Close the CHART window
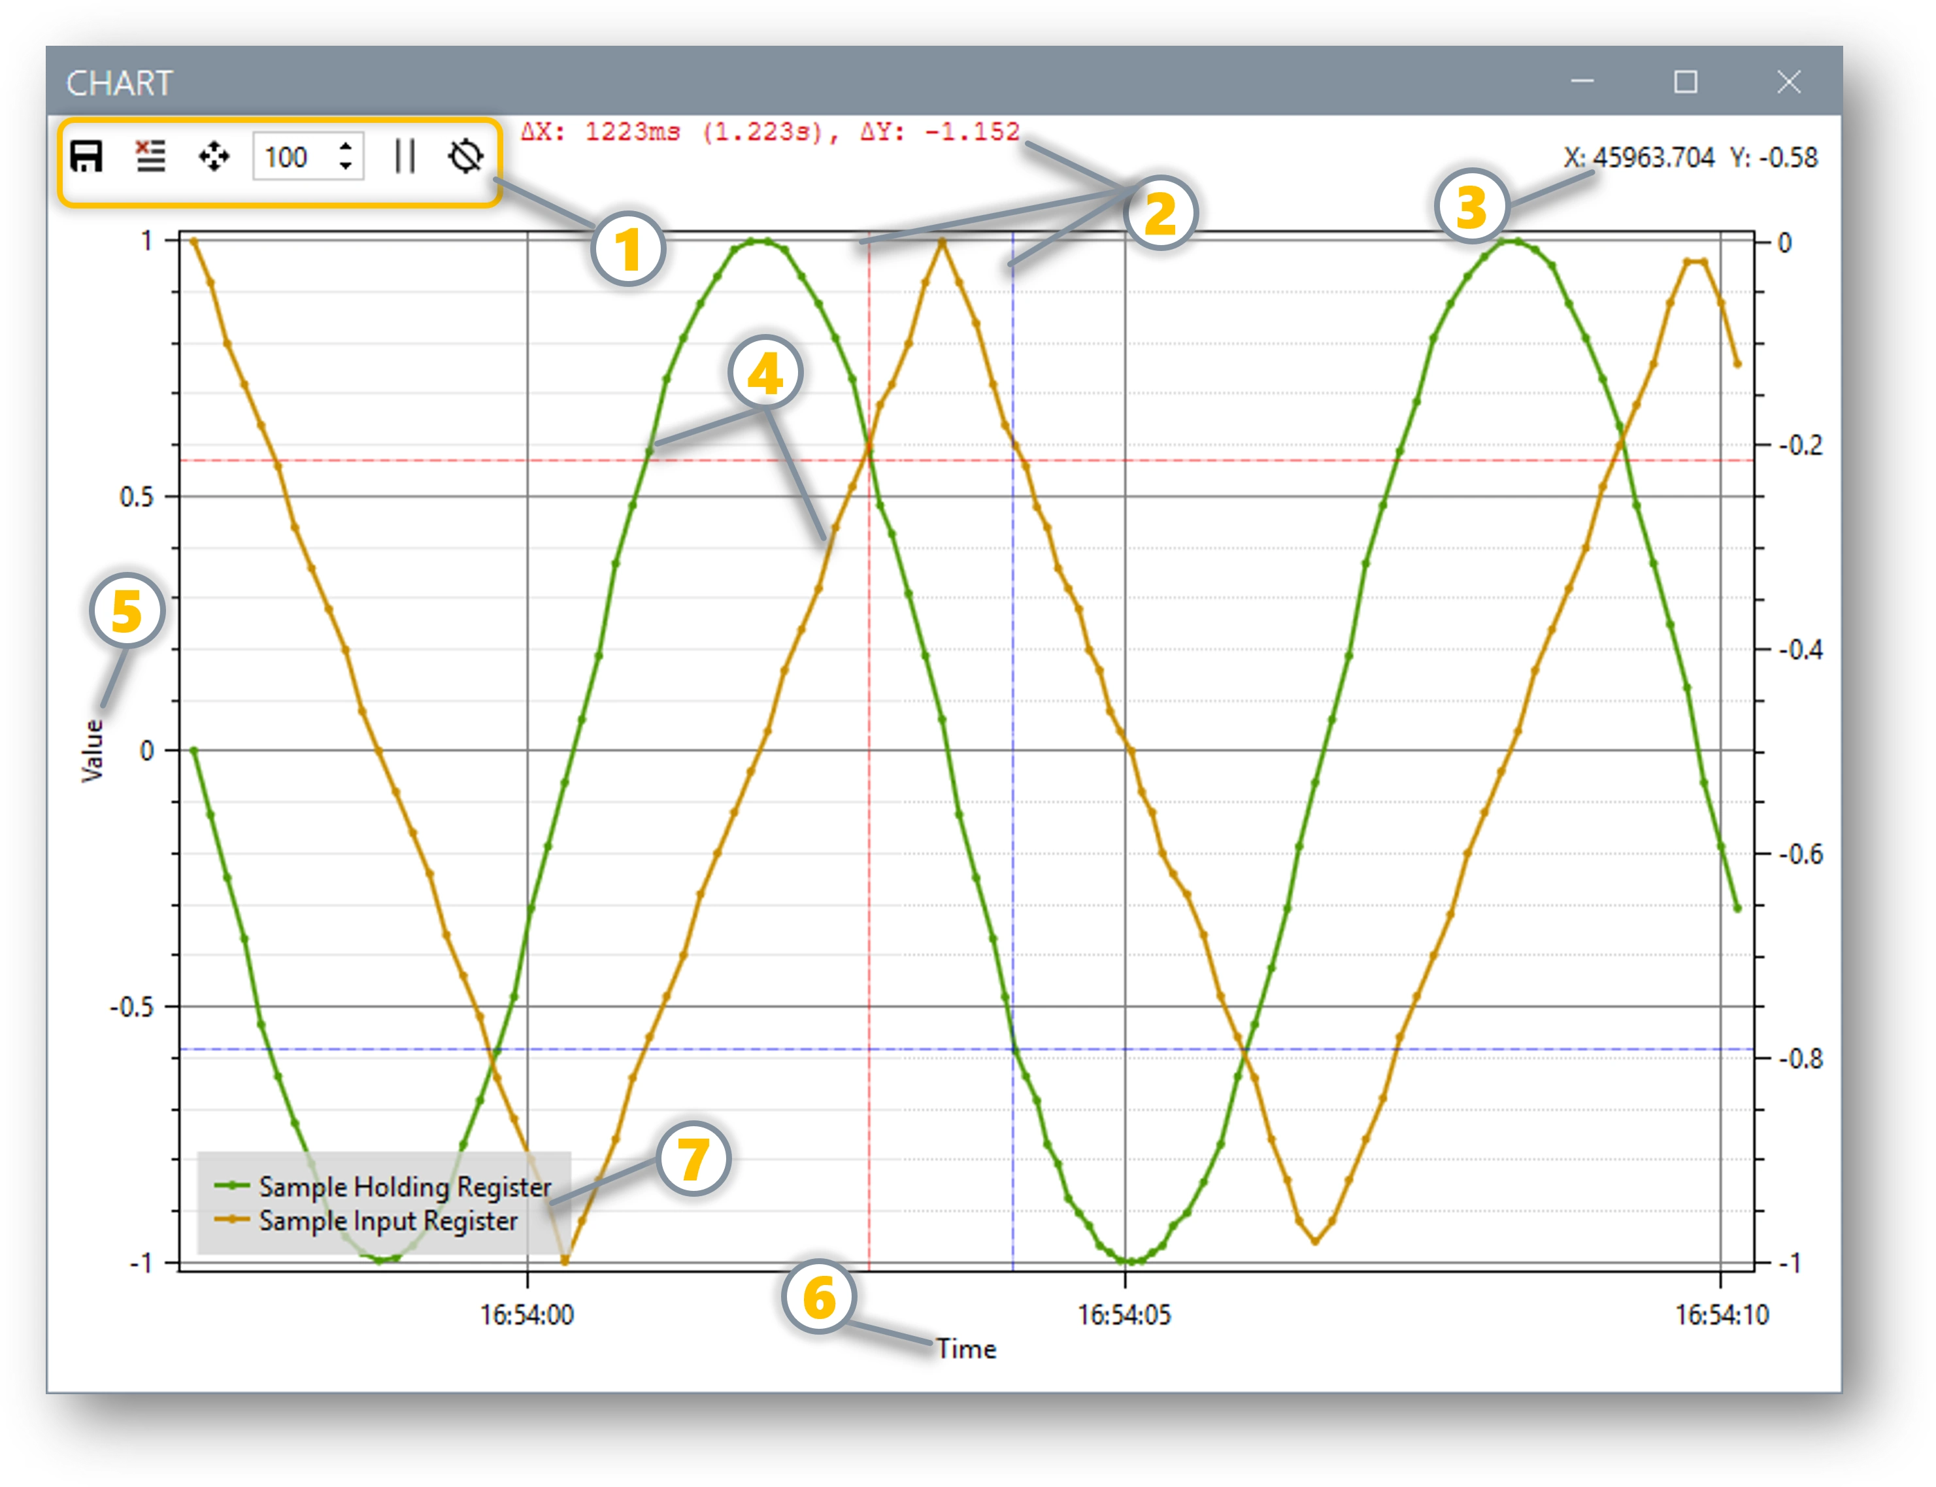The width and height of the screenshot is (1936, 1487). [1789, 82]
